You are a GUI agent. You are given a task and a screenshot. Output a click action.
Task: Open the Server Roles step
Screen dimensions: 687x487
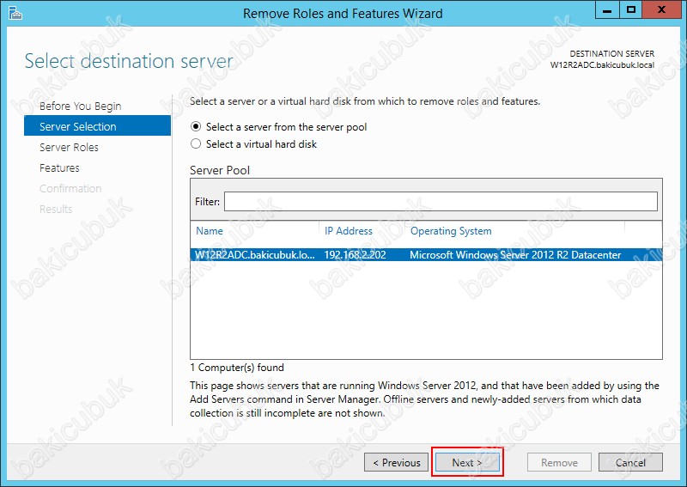69,147
